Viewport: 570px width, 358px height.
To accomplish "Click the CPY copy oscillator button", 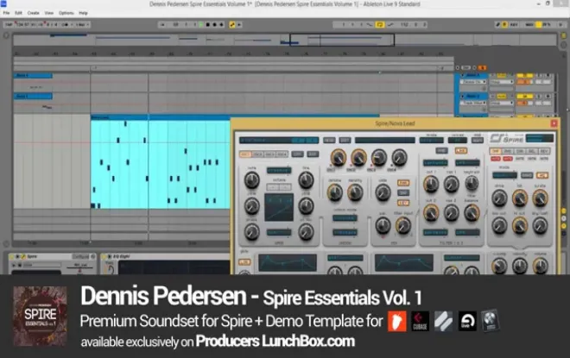I will click(x=297, y=154).
